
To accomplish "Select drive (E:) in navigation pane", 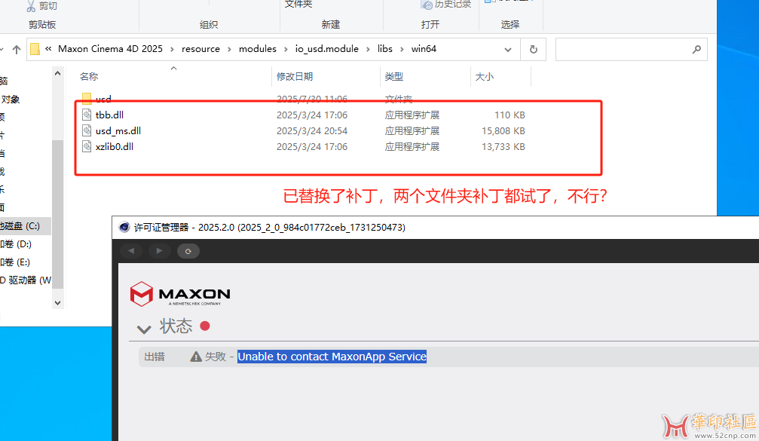I will [15, 262].
